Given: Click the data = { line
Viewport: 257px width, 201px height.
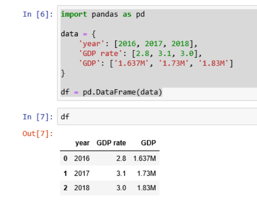Looking at the screenshot, I should tap(78, 34).
